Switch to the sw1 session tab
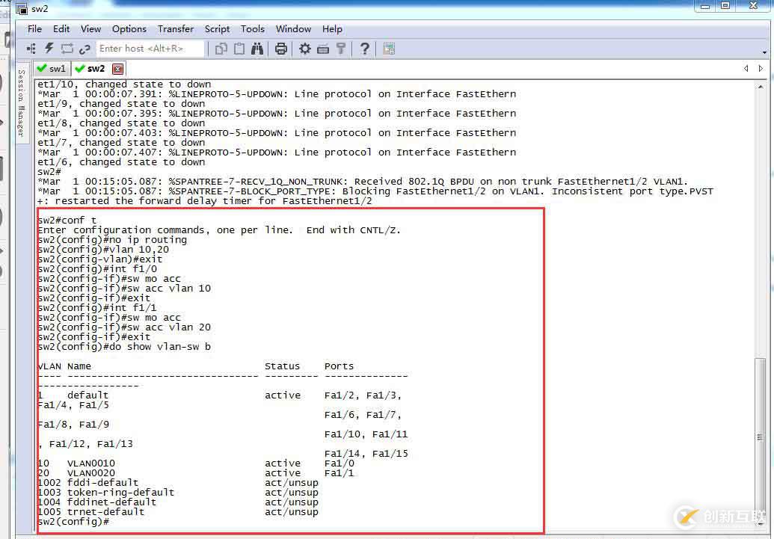774x539 pixels. point(52,69)
